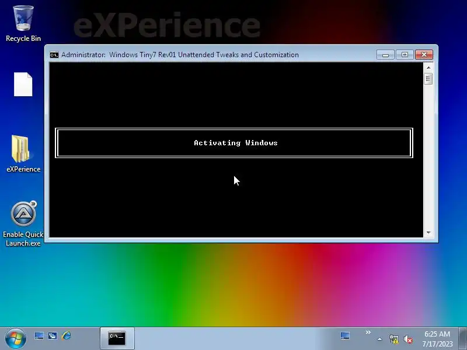The height and width of the screenshot is (350, 467).
Task: Click the muted volume tray icon
Action: point(407,339)
